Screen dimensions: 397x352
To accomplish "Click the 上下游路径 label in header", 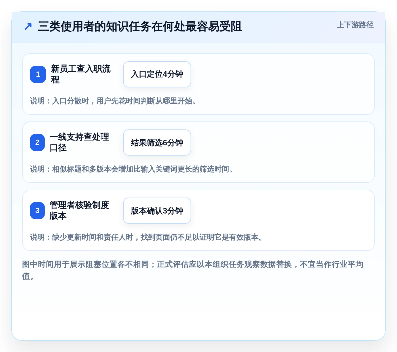I will pos(355,25).
